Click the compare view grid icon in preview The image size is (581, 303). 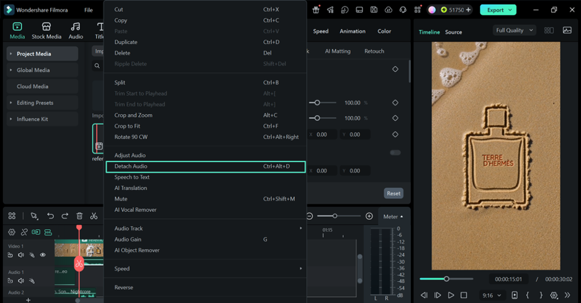[x=549, y=30]
